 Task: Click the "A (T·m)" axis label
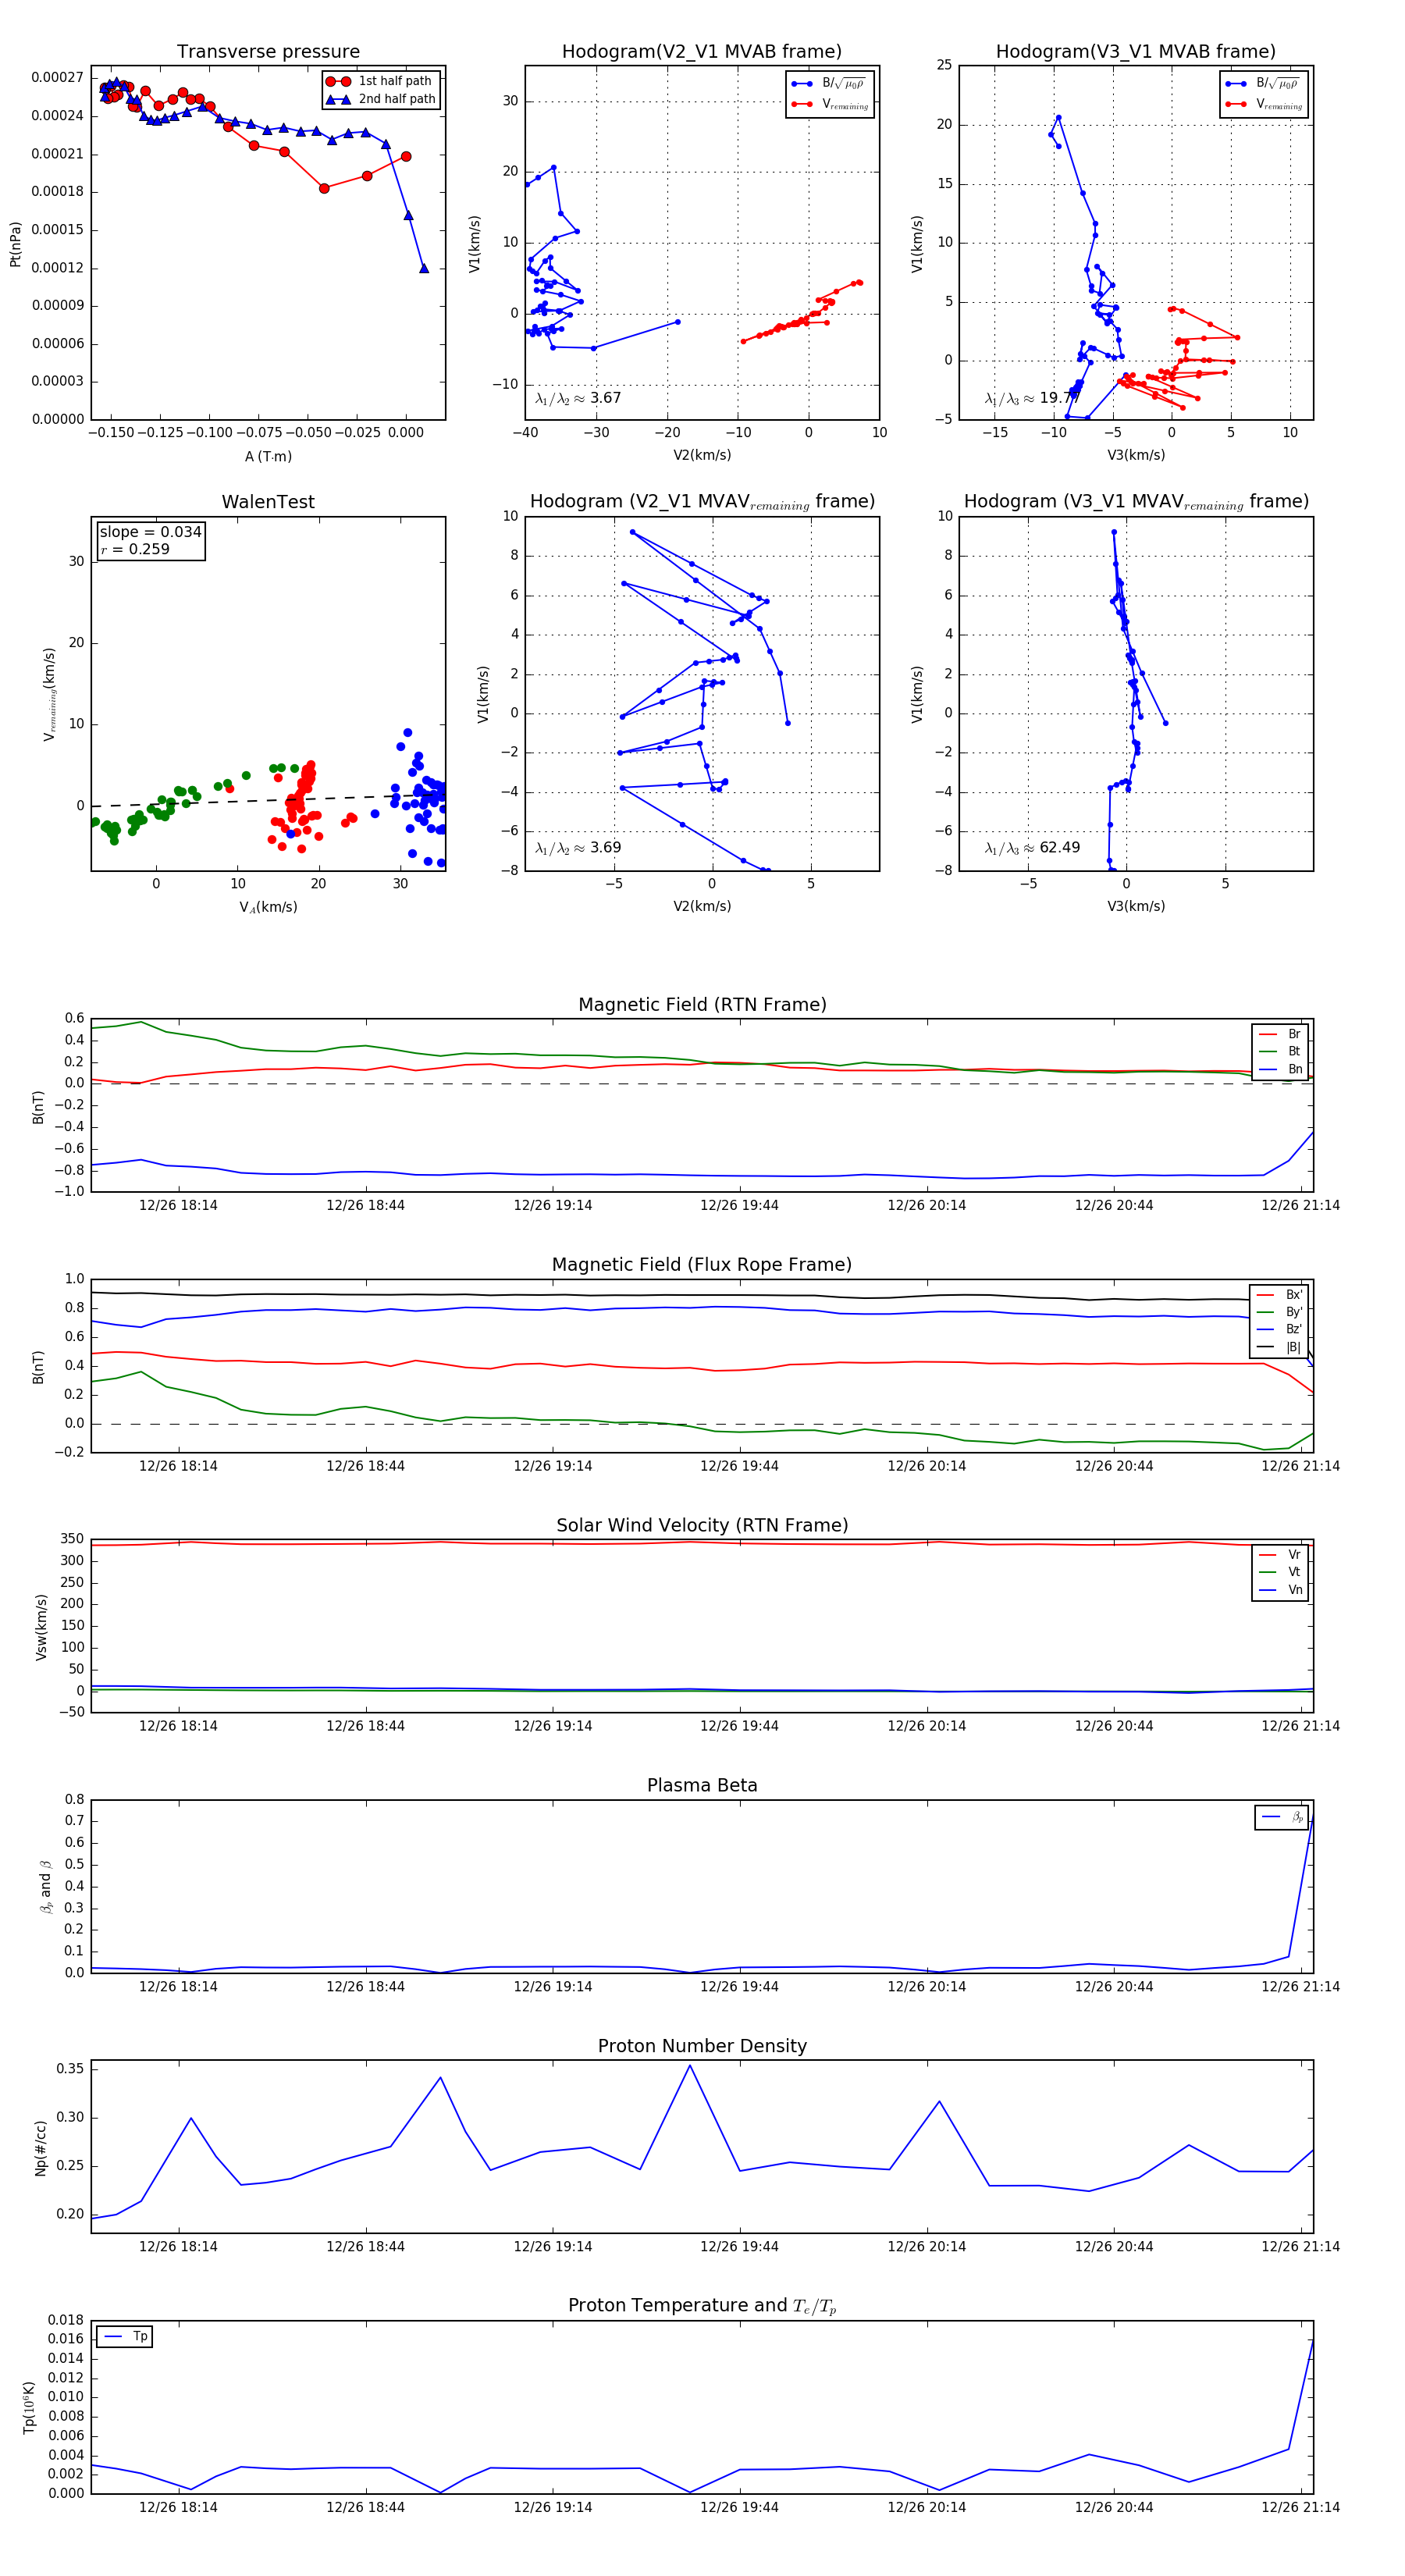(x=268, y=457)
